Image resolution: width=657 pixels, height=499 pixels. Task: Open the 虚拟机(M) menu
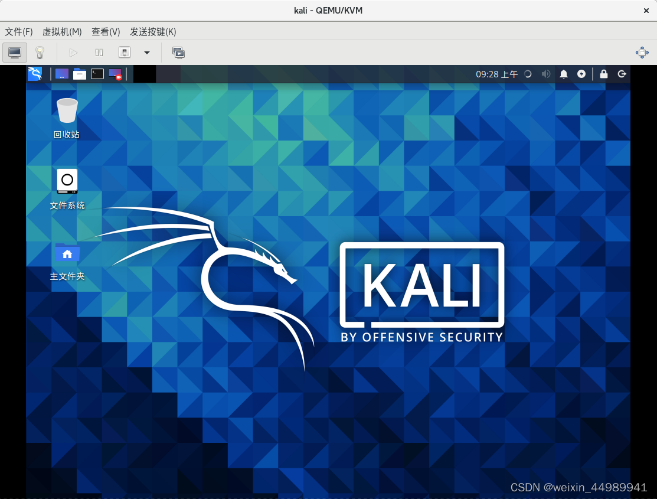(x=62, y=32)
